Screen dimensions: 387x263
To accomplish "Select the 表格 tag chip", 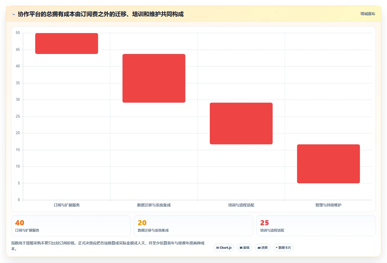I will (x=244, y=248).
